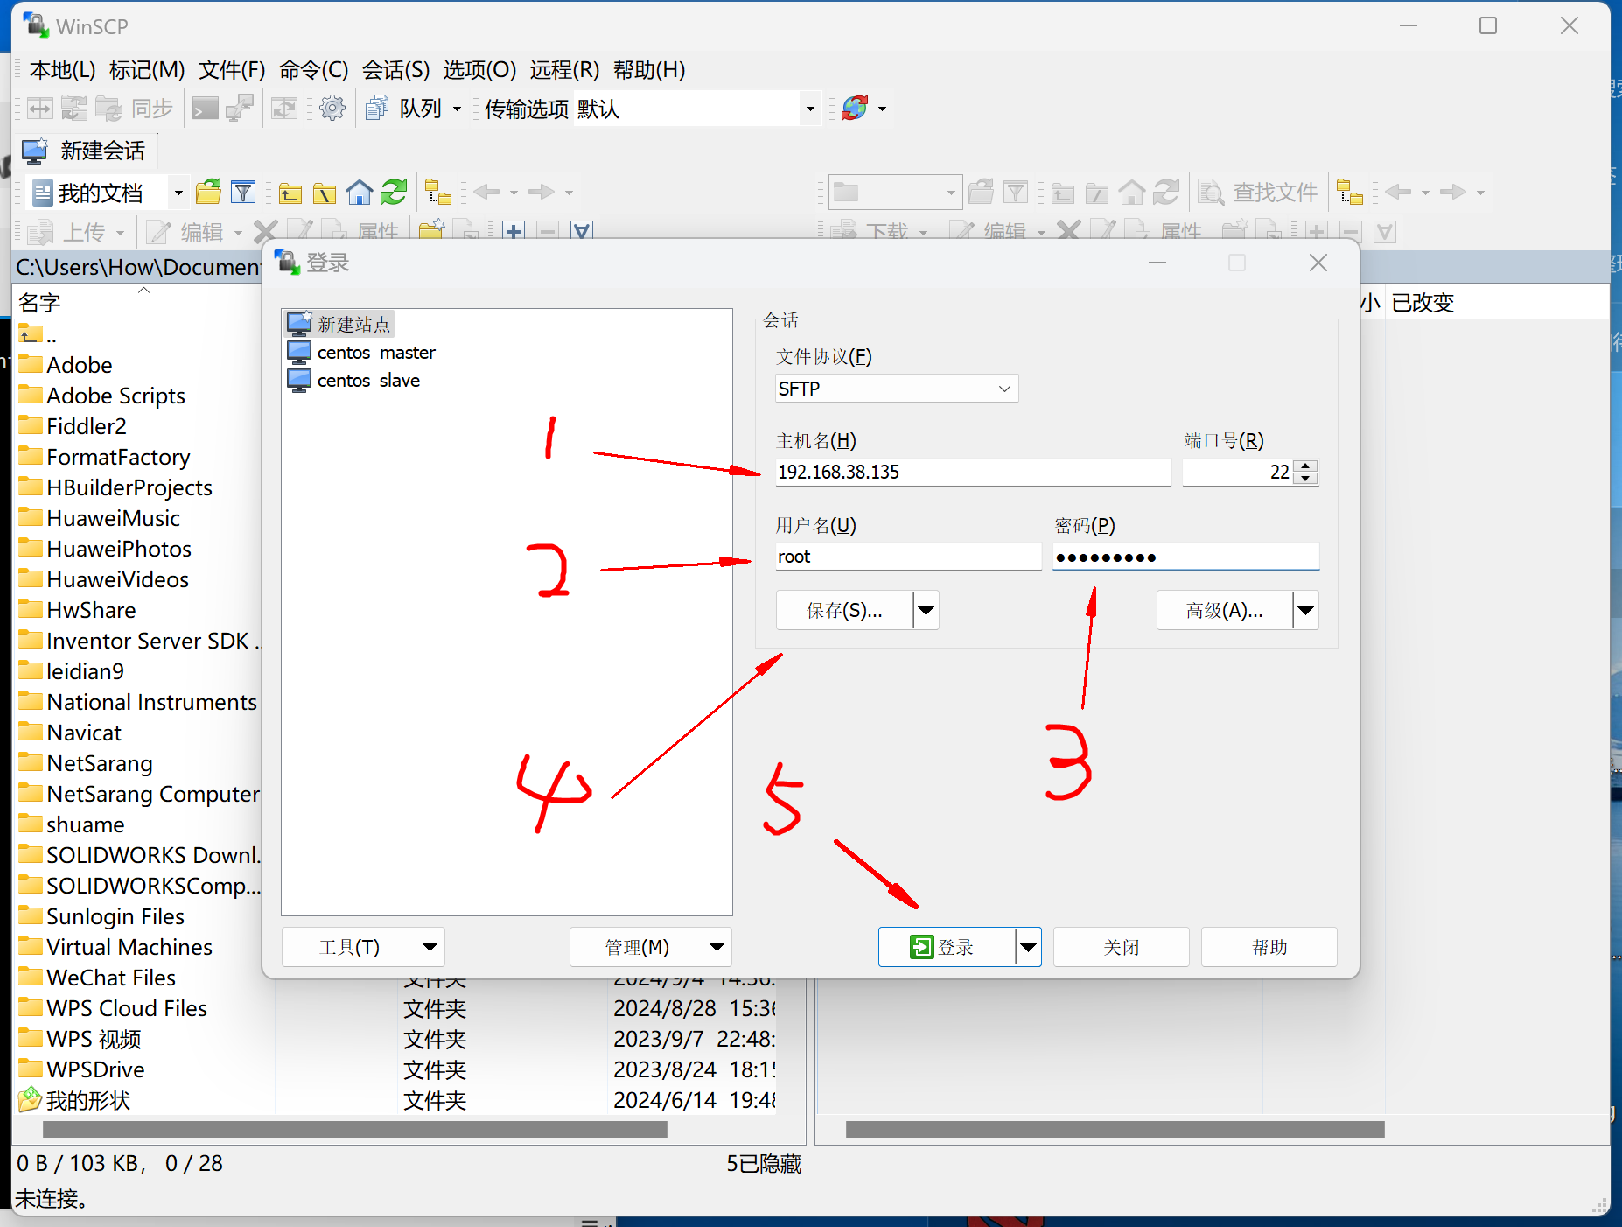The height and width of the screenshot is (1227, 1622).
Task: Open the 队列 dropdown arrow
Action: tap(457, 109)
